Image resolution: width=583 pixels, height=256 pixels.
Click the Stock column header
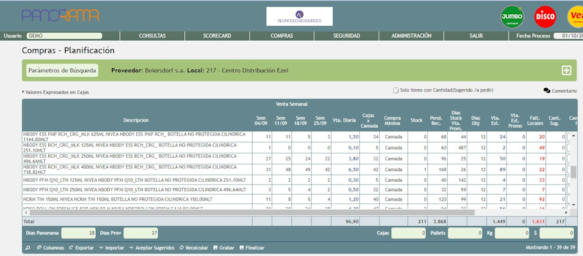(x=416, y=120)
